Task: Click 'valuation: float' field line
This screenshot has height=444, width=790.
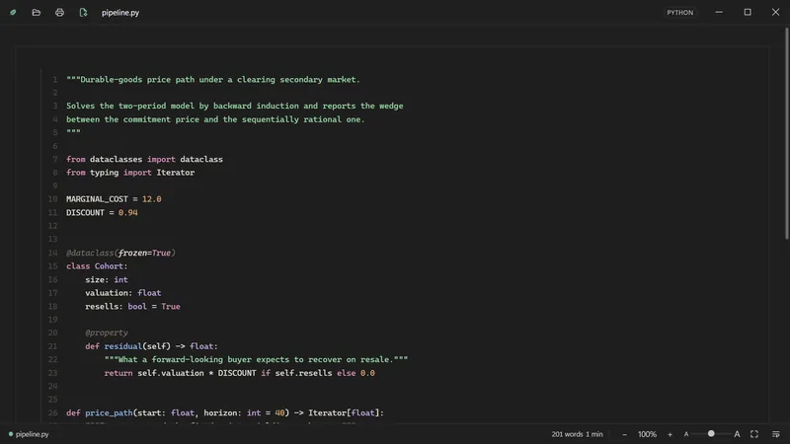Action: [x=122, y=293]
